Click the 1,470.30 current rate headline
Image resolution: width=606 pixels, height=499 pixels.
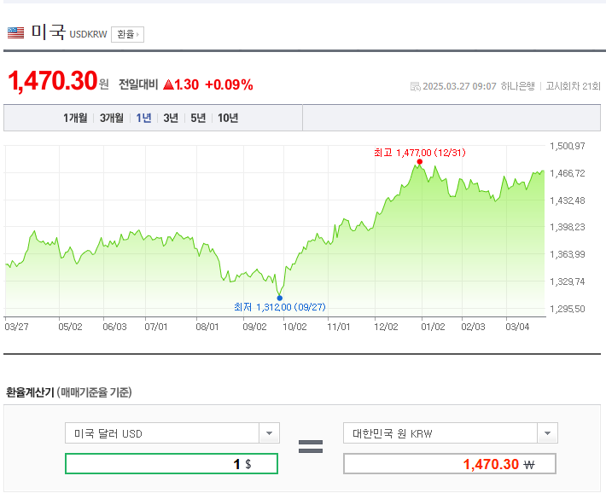click(x=53, y=81)
